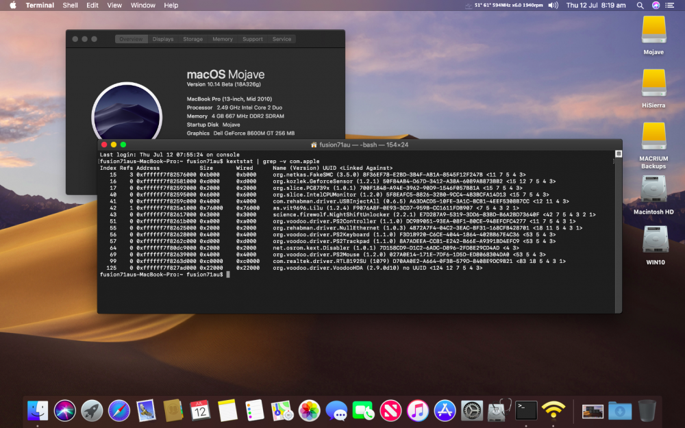Open the Edit menu
Image resolution: width=685 pixels, height=428 pixels.
tap(92, 5)
